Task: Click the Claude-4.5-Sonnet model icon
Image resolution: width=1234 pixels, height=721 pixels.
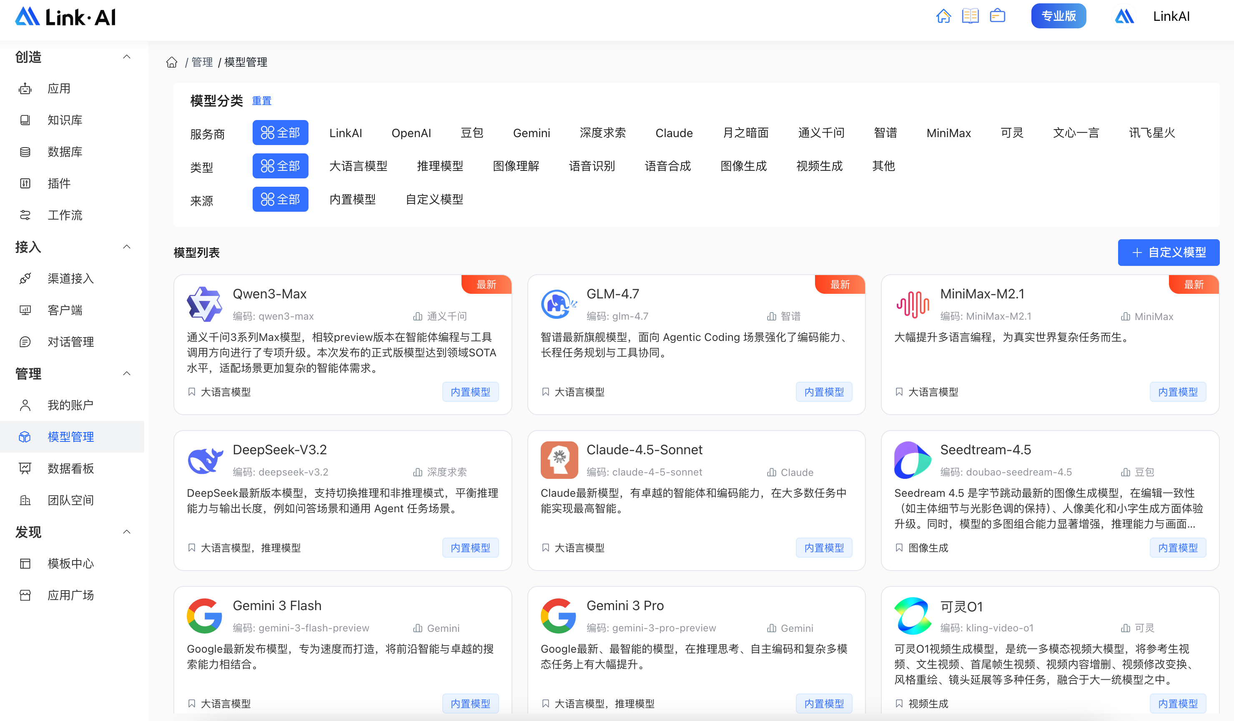Action: 559,460
